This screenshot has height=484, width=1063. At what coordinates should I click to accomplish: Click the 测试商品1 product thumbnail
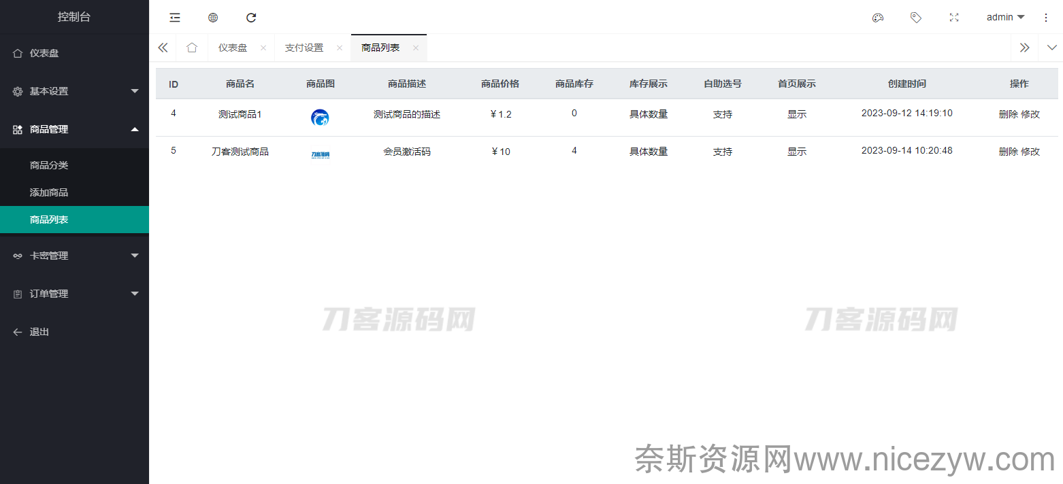click(x=320, y=118)
